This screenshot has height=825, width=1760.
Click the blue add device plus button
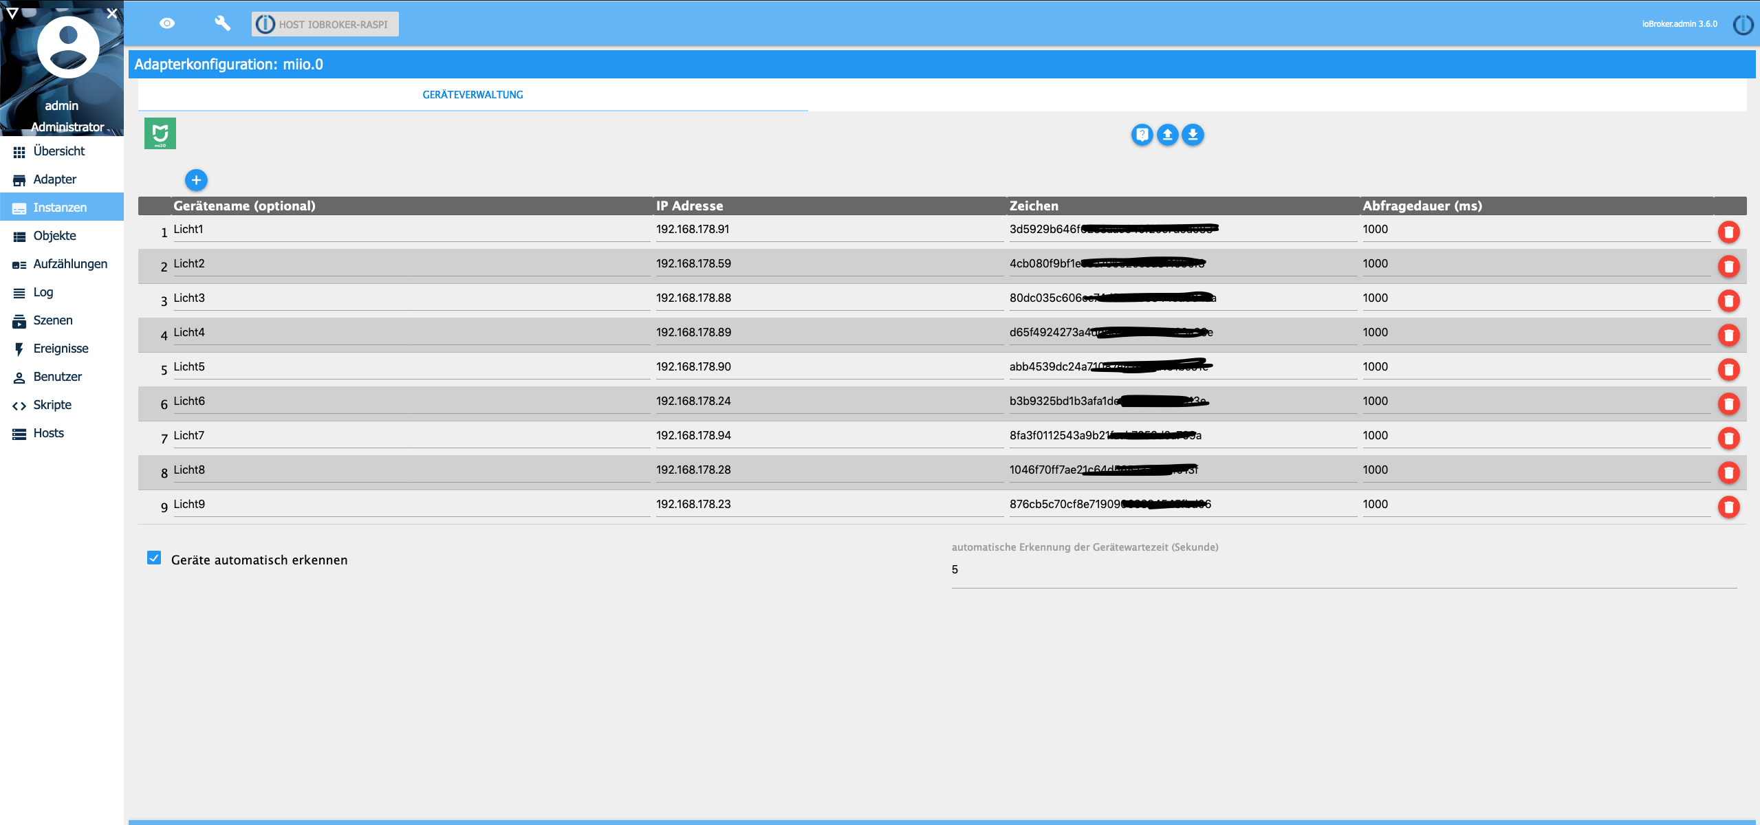[x=196, y=180]
